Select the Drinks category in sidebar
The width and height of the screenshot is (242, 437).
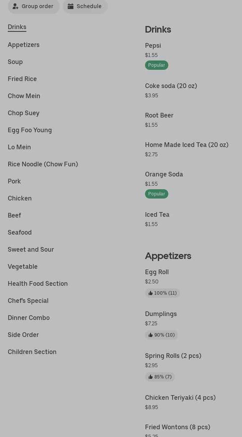pos(17,27)
